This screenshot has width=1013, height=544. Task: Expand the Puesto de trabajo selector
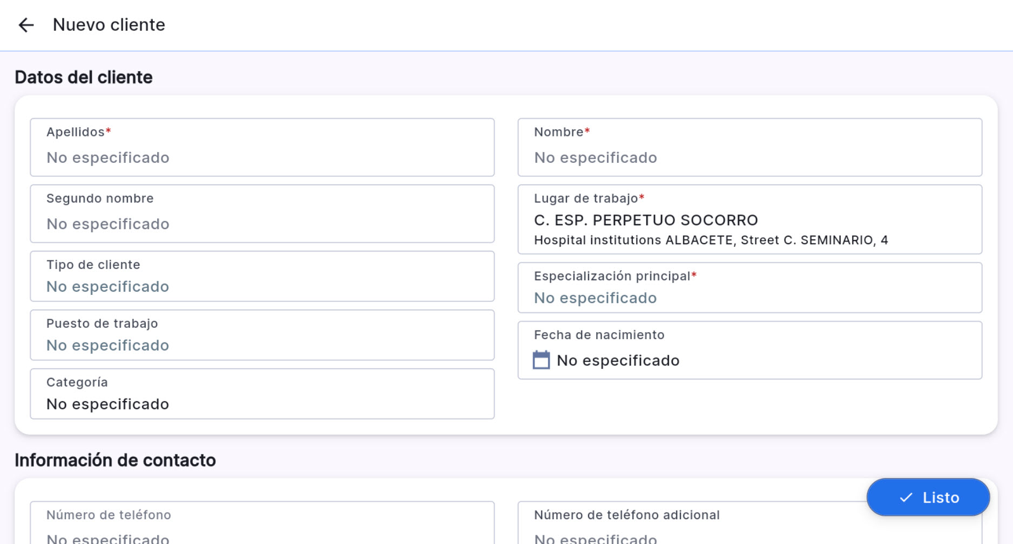point(262,345)
